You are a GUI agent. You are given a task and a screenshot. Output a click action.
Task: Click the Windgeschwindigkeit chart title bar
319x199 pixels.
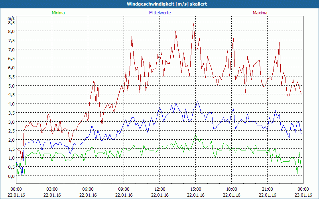pos(159,4)
